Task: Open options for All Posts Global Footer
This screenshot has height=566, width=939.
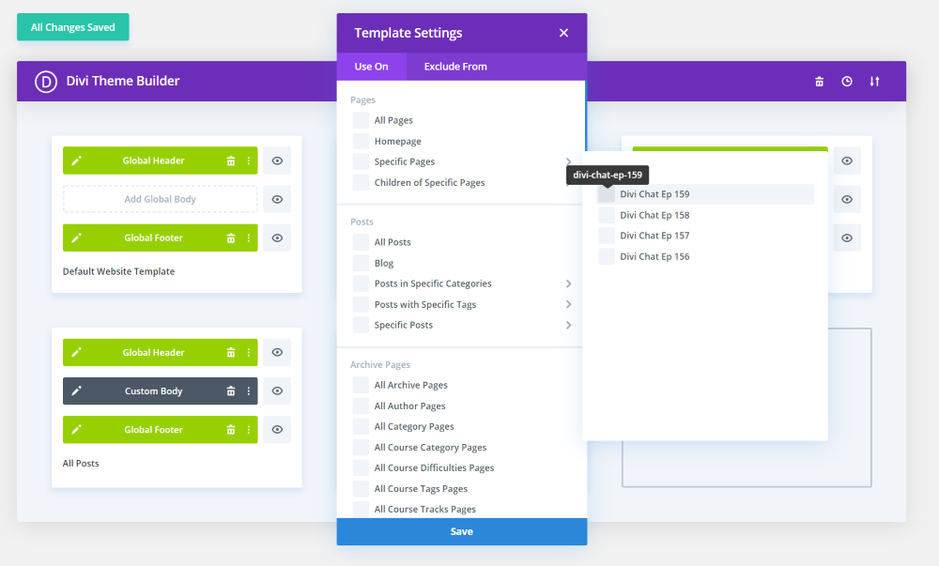Action: pyautogui.click(x=249, y=430)
